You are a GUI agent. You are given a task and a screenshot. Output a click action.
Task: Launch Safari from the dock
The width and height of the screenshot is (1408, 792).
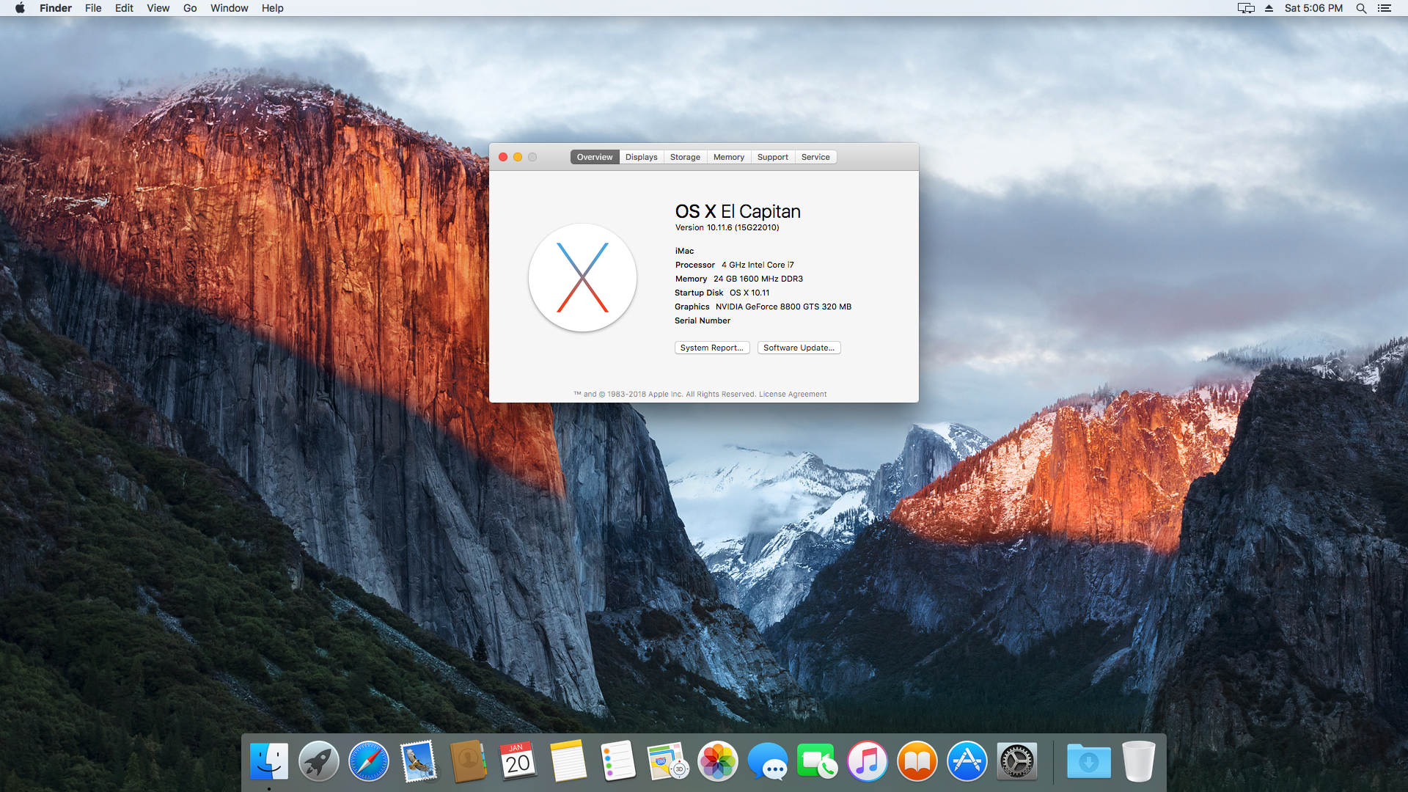[x=368, y=761]
